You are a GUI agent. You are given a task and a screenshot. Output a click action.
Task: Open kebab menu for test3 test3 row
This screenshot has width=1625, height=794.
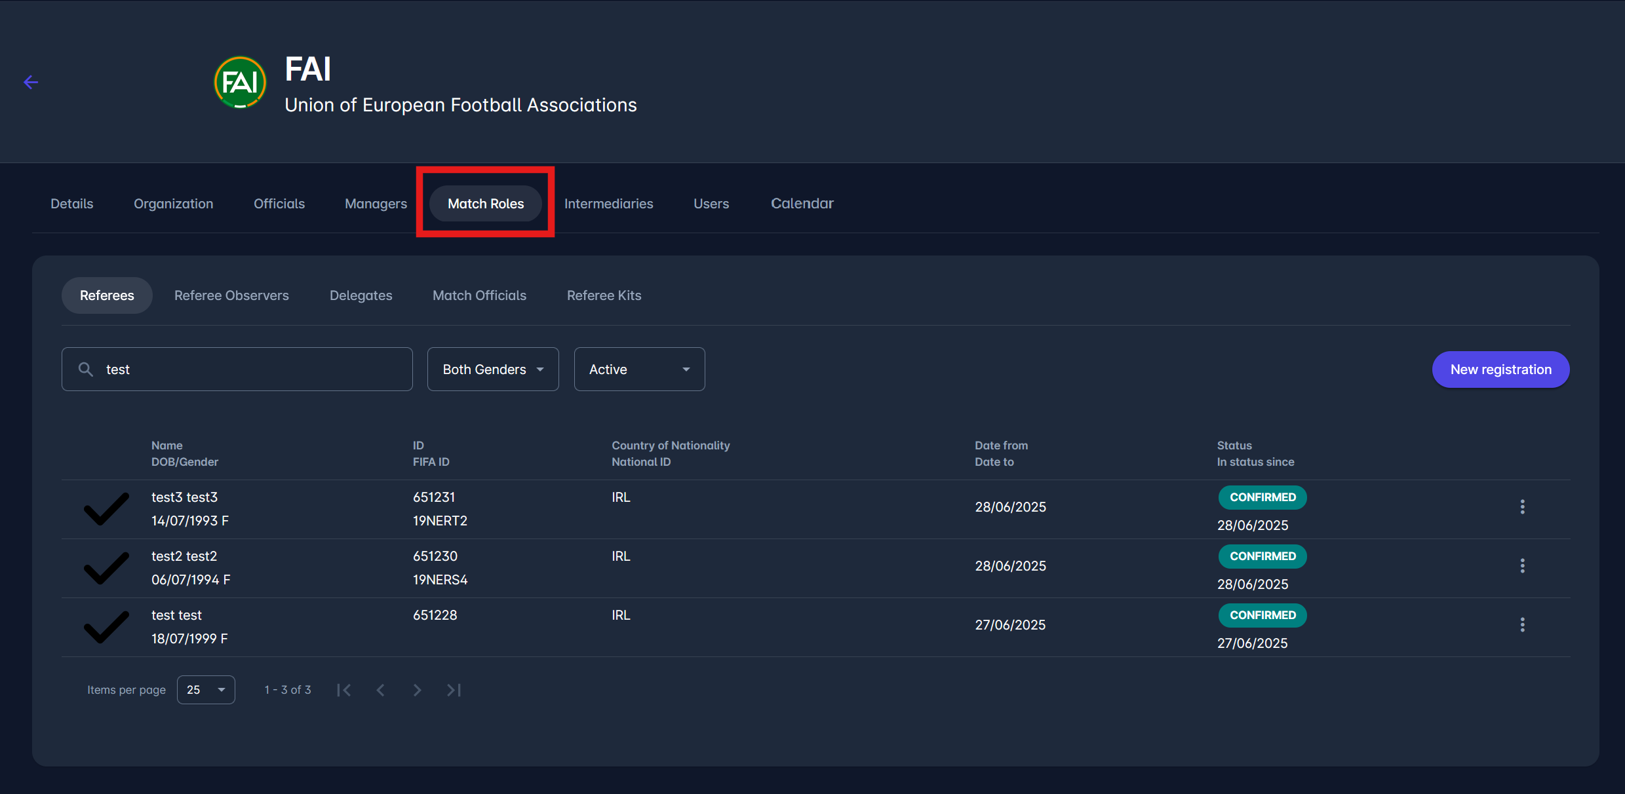[x=1522, y=506]
